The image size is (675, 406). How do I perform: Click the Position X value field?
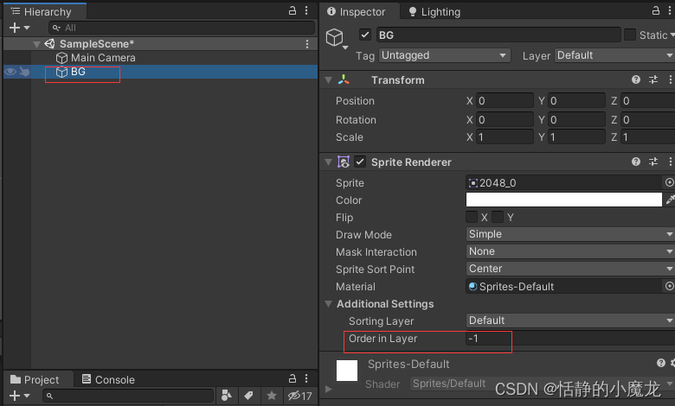505,101
